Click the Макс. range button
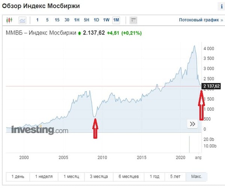Screen dimensions: 225x193 tap(196, 177)
